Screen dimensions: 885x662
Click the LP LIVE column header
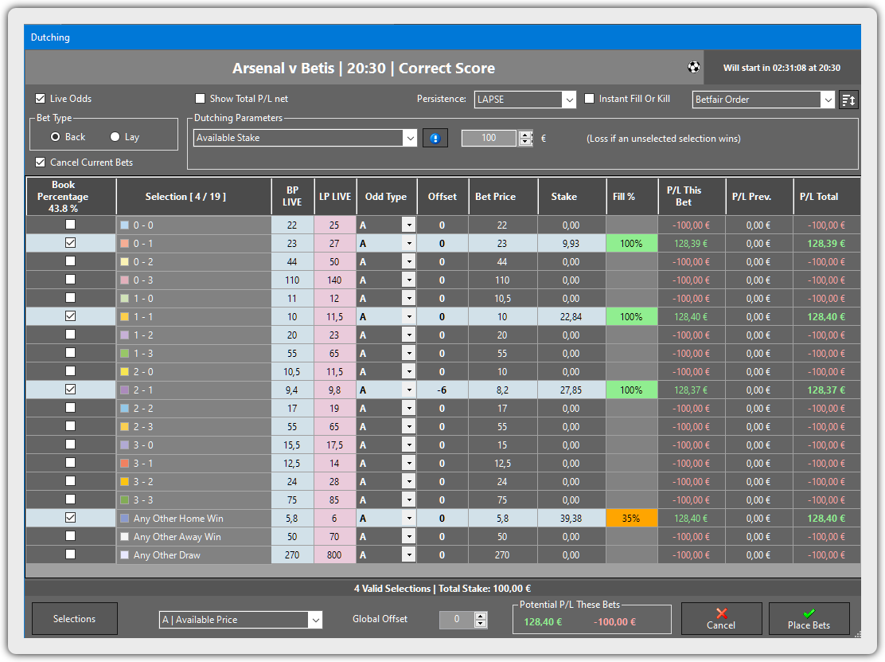click(x=335, y=197)
